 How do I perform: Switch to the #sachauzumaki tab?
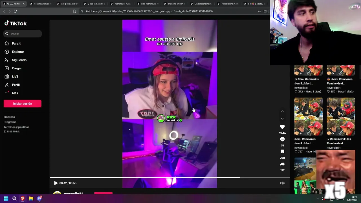point(40,4)
